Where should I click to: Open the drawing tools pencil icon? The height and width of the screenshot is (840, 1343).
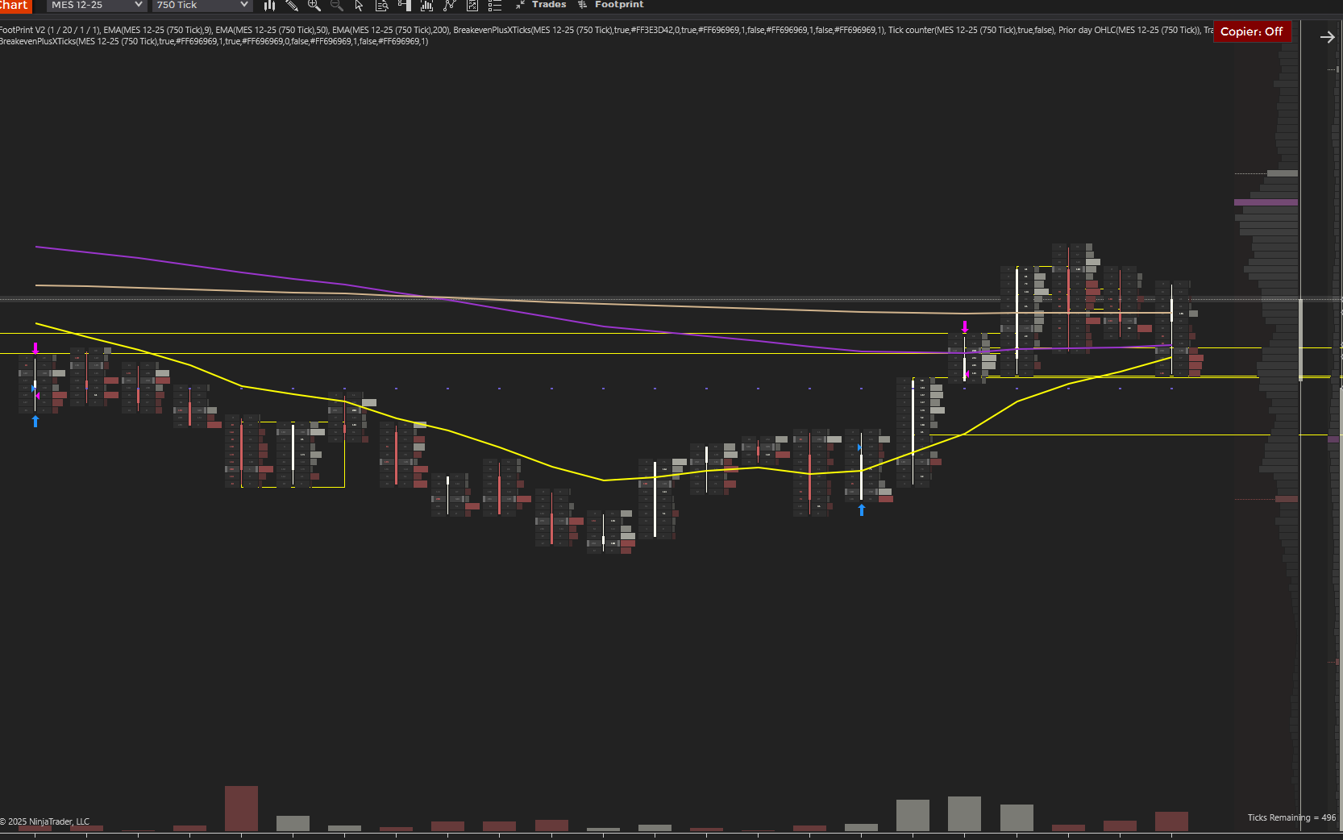(x=292, y=5)
